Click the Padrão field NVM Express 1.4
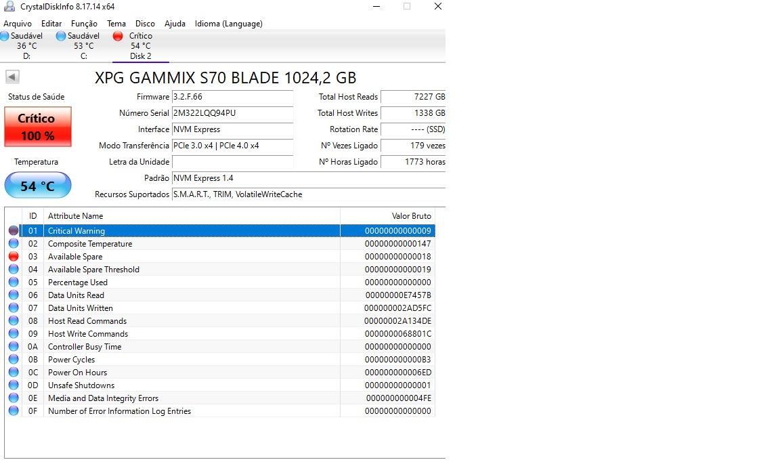Image resolution: width=780 pixels, height=462 pixels. click(x=309, y=178)
